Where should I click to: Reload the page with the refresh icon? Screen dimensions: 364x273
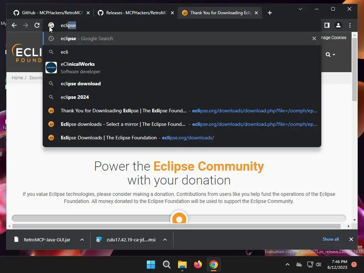click(37, 25)
